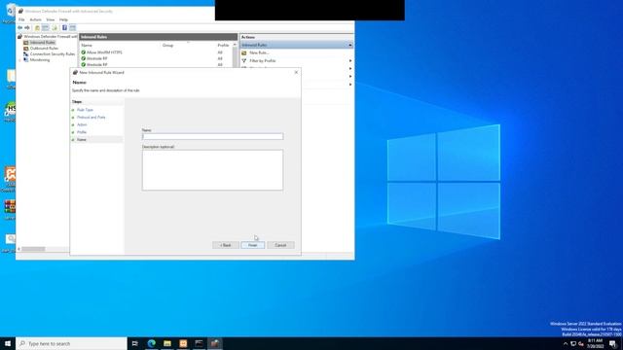
Task: Click the Forward arrow in the firewall toolbar
Action: [27, 28]
